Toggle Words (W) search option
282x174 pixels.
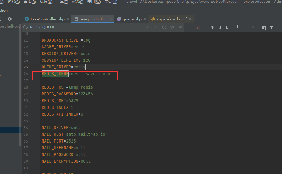(x=172, y=27)
